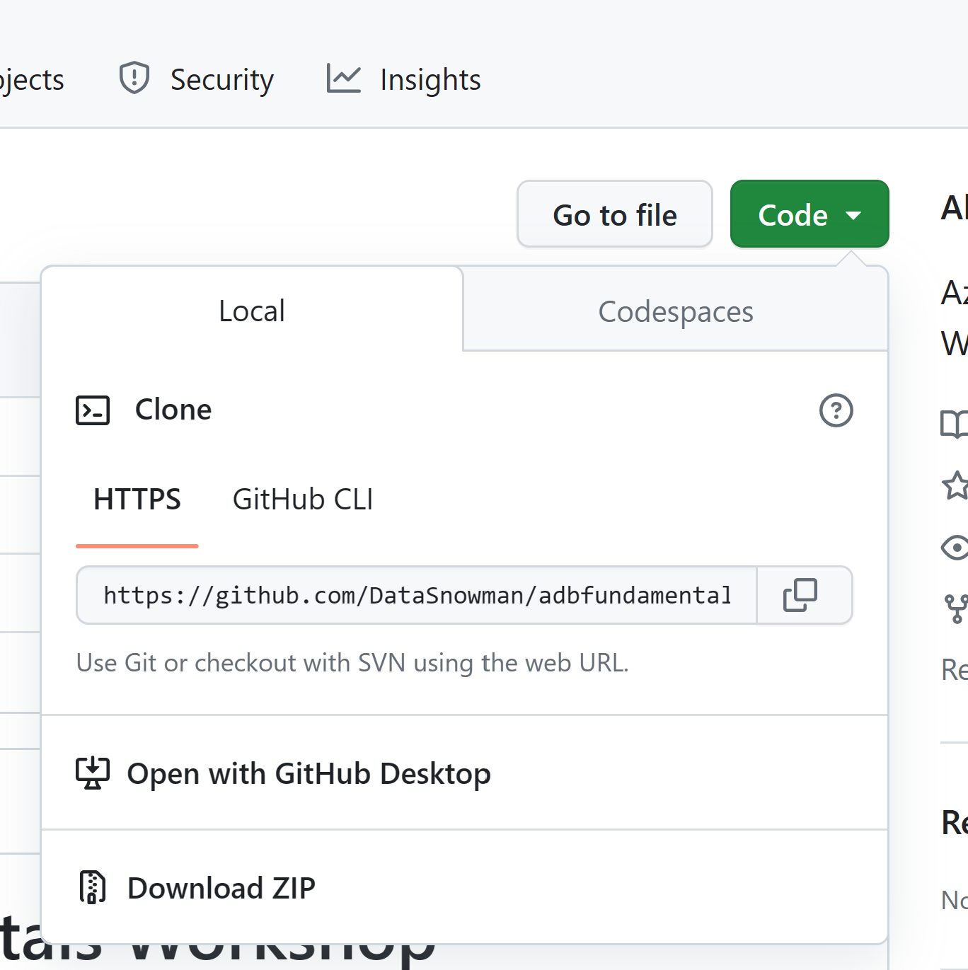
Task: Click the watchers eye icon in sidebar
Action: 955,548
